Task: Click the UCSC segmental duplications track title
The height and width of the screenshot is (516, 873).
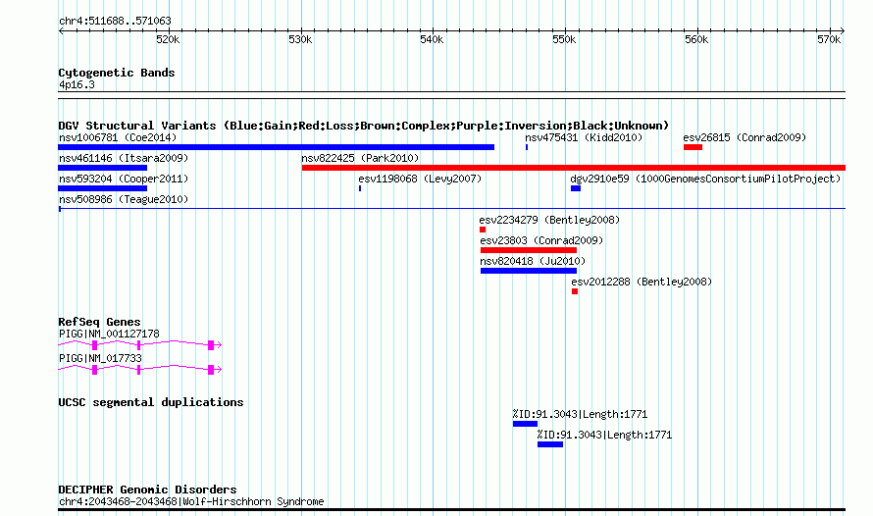Action: tap(151, 402)
